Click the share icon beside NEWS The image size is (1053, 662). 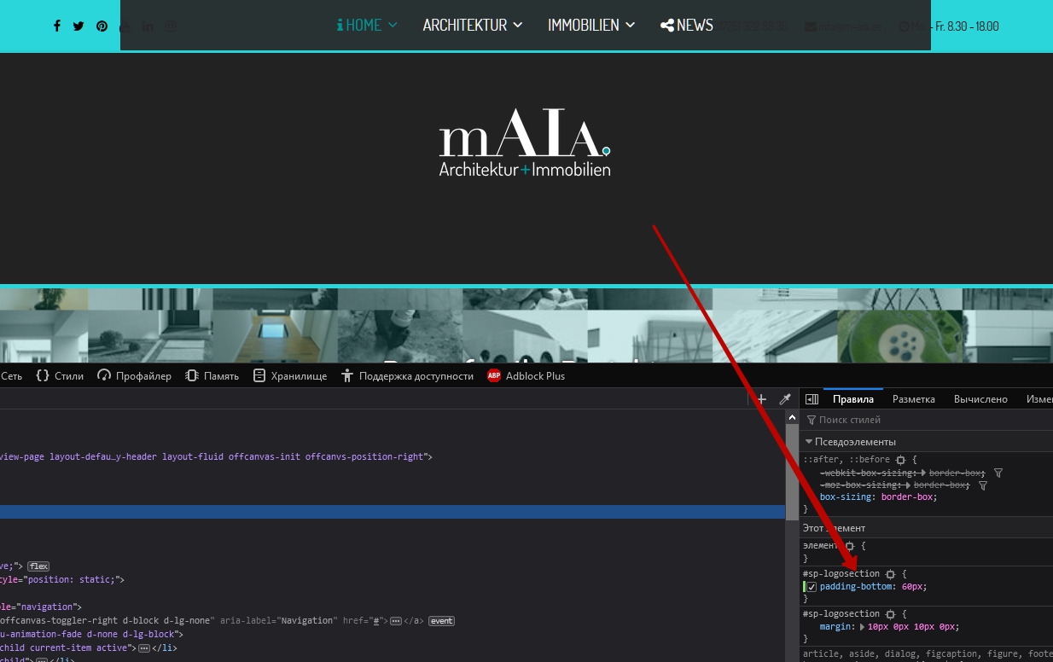coord(666,26)
